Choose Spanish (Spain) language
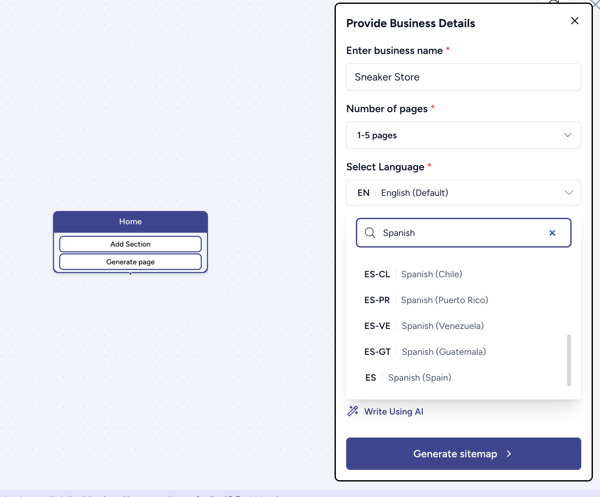 coord(419,378)
